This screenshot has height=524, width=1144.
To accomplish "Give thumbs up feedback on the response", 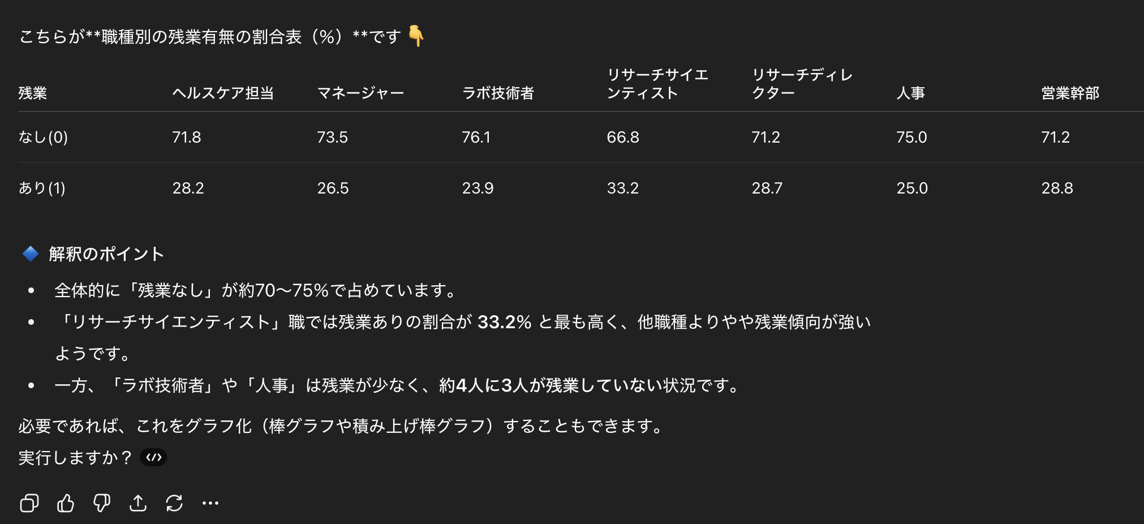I will [x=66, y=502].
